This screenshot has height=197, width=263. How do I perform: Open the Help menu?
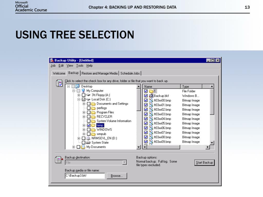pos(89,66)
